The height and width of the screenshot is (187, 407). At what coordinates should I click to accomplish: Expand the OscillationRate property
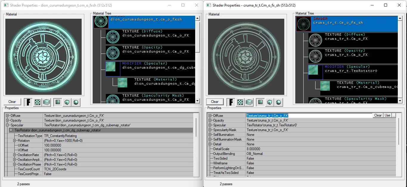tap(15, 155)
